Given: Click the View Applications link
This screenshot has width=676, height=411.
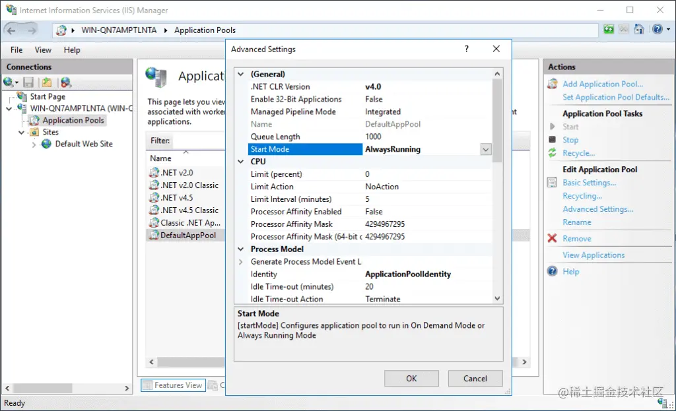Looking at the screenshot, I should [x=593, y=255].
